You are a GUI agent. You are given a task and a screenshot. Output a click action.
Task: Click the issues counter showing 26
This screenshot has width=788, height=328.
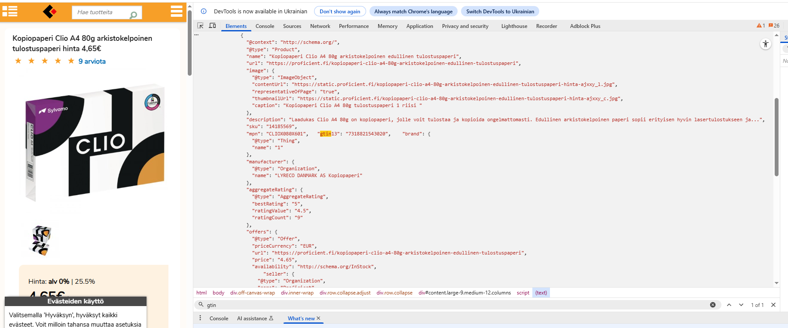(774, 26)
